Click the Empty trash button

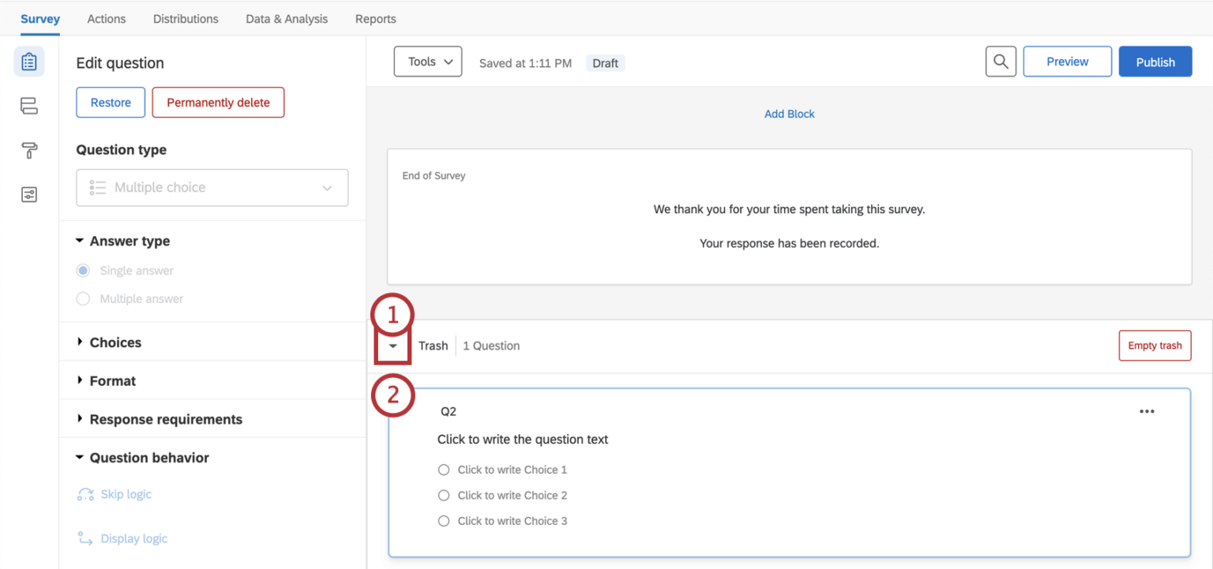[x=1155, y=345]
